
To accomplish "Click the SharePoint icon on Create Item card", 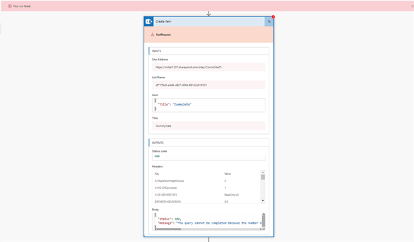I will [149, 21].
